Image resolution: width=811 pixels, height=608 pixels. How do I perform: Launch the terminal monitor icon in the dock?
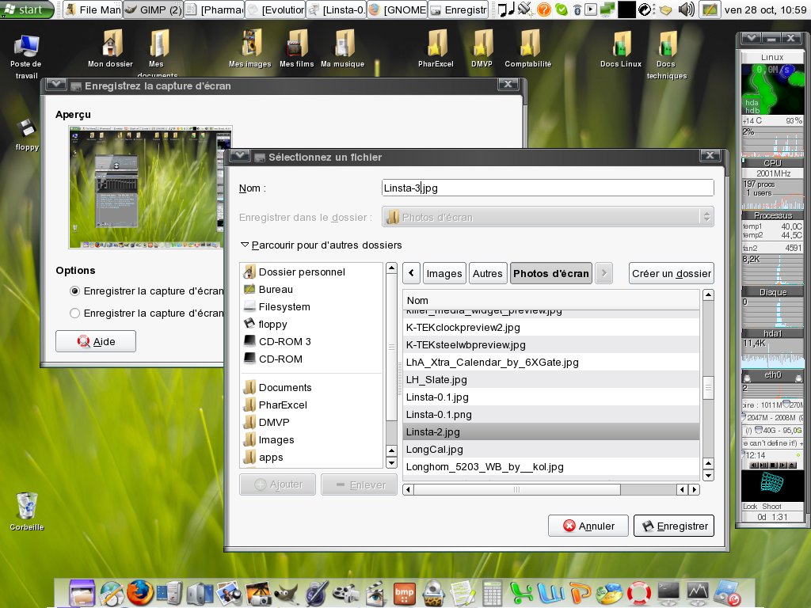(668, 592)
